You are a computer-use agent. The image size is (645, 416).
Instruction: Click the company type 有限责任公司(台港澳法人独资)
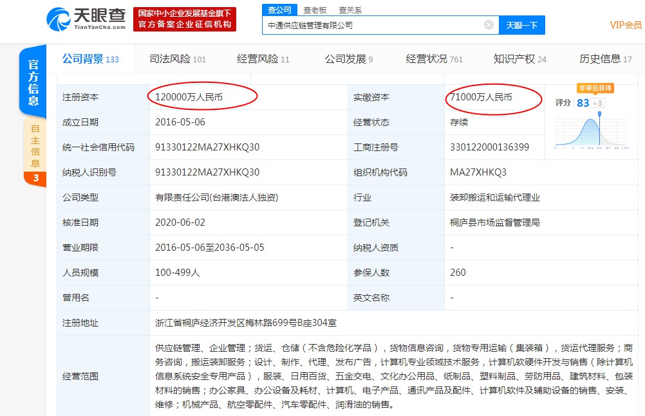coord(216,197)
